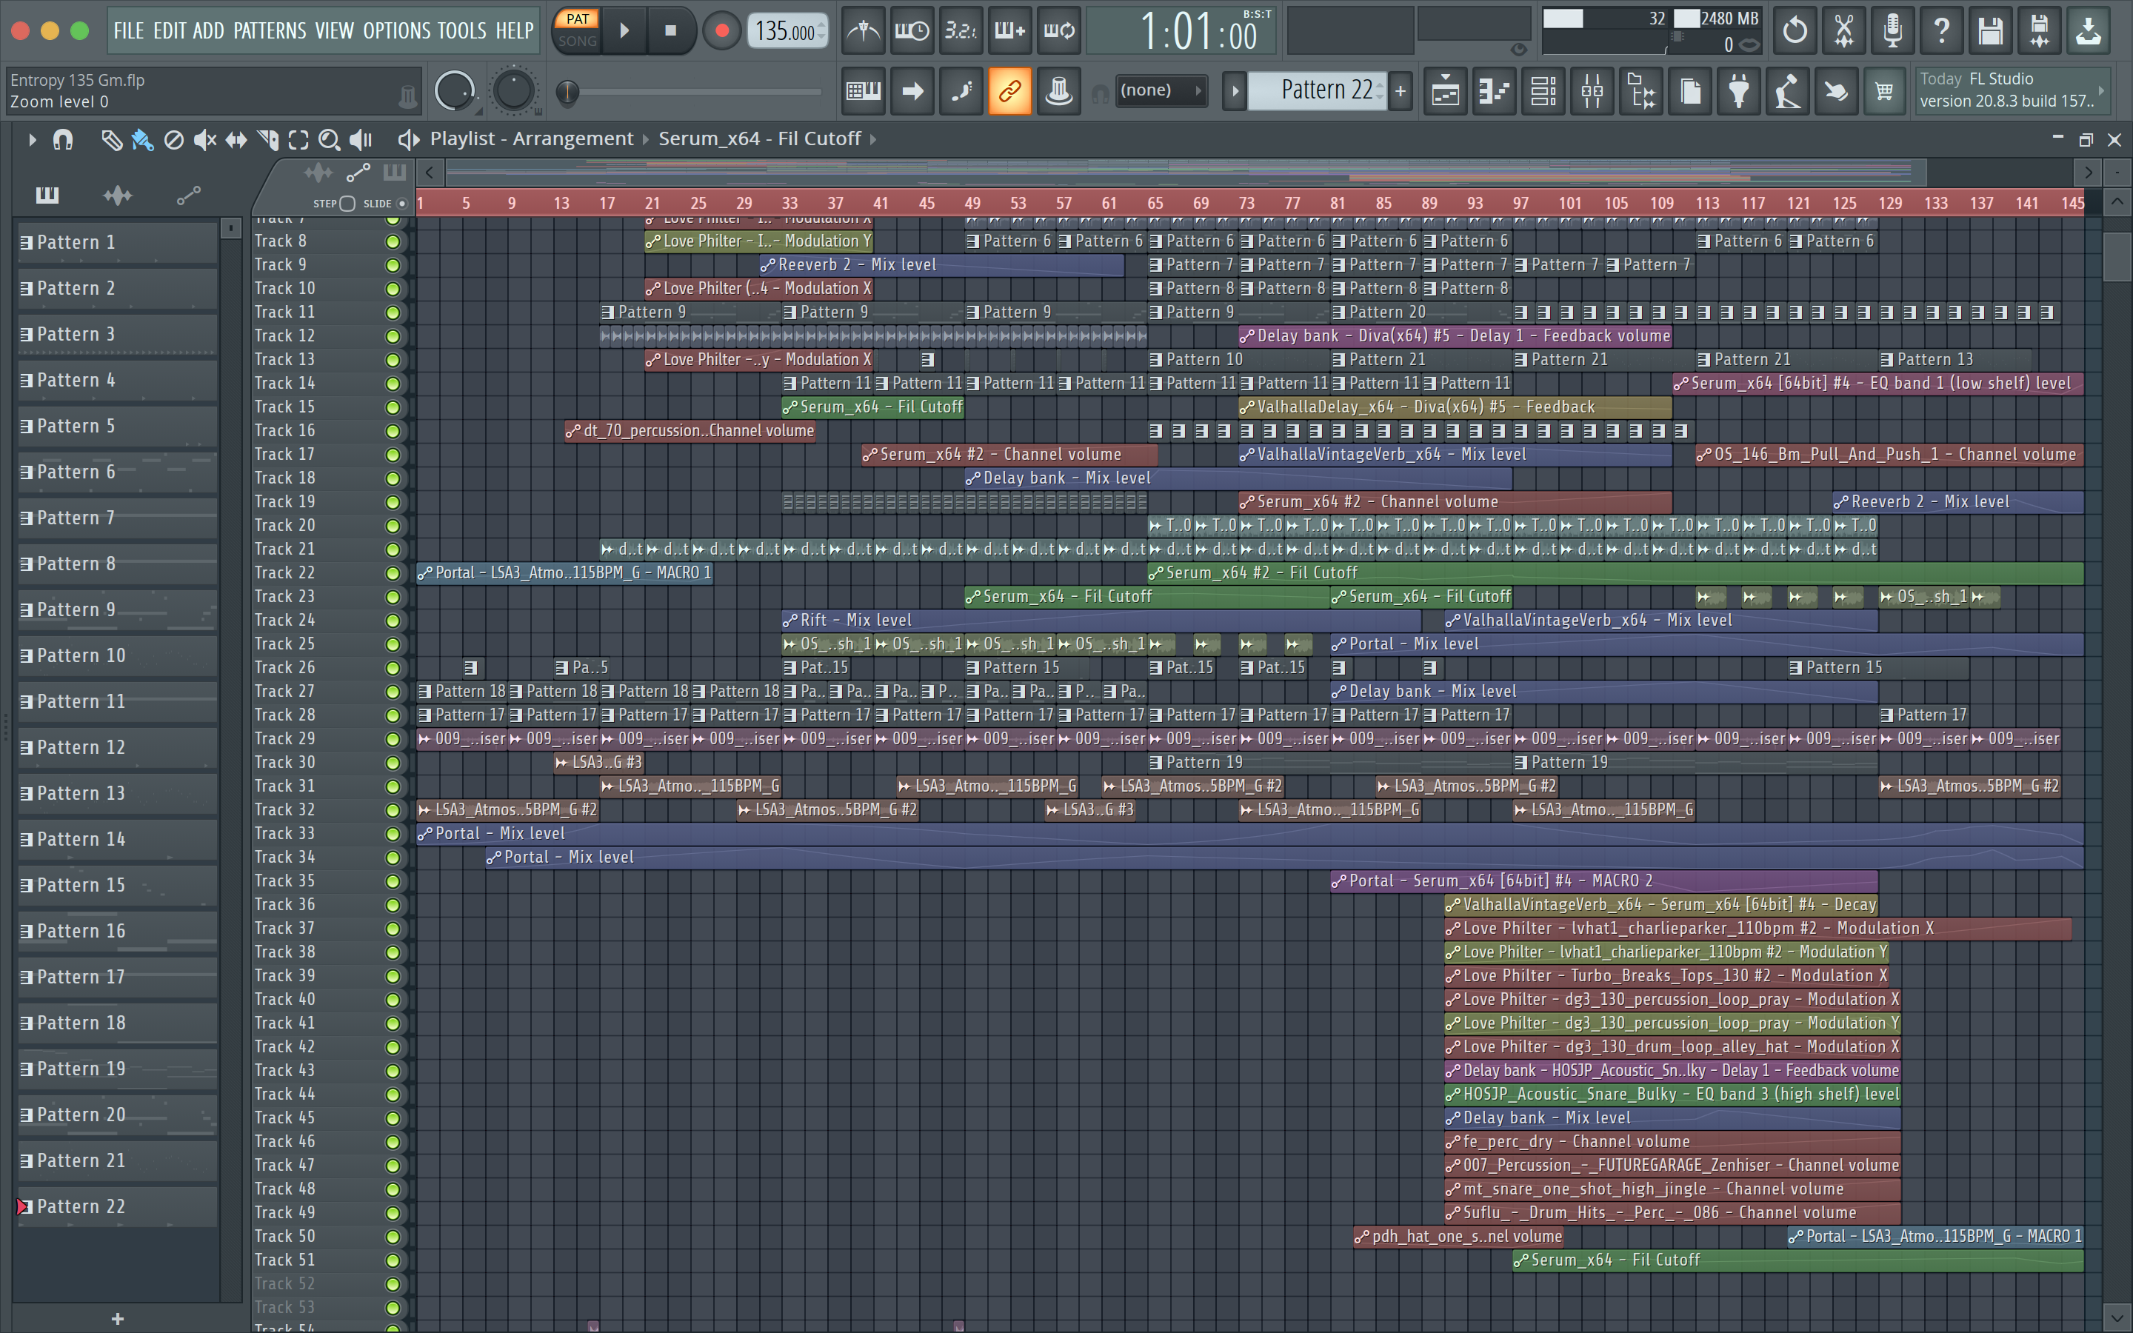Viewport: 2133px width, 1333px height.
Task: Open the TOOLS menu
Action: pos(462,31)
